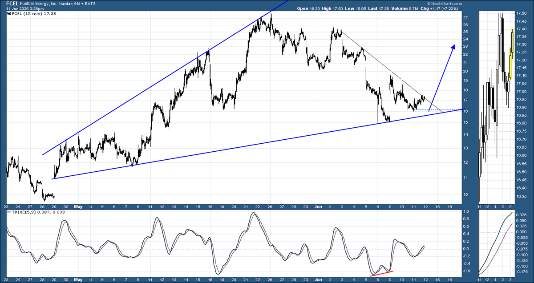Click the 17.50 label on zoom panel axis
This screenshot has height=283, width=534.
(x=522, y=13)
